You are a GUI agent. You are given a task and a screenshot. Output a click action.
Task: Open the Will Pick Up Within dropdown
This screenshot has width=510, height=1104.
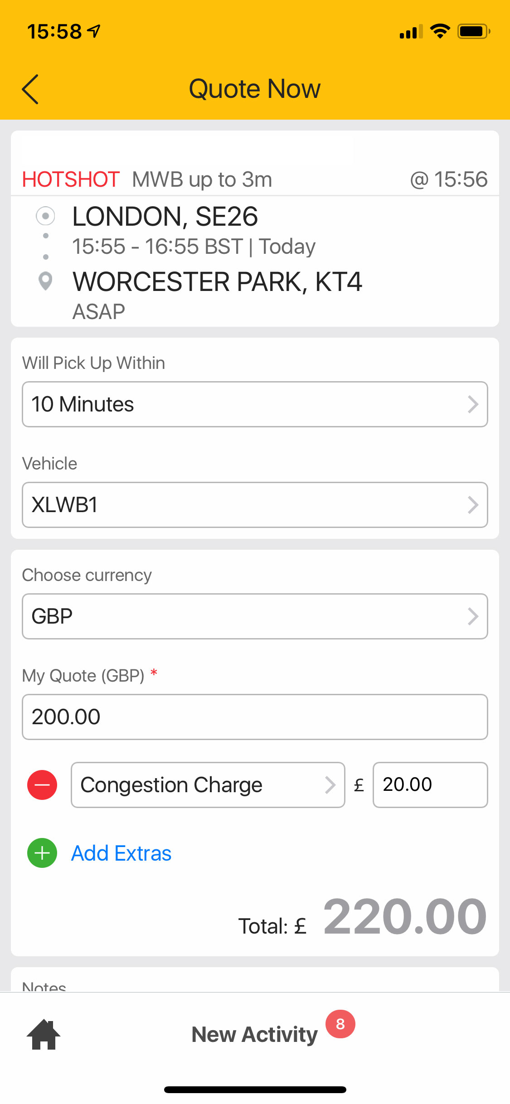coord(255,404)
